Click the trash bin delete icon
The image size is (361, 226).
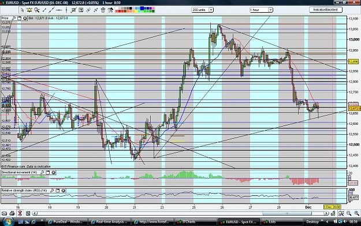103,10
